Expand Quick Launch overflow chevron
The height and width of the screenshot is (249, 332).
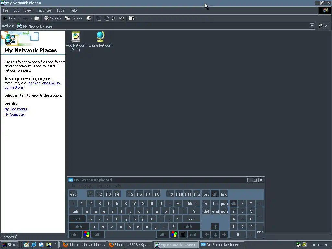pos(56,244)
